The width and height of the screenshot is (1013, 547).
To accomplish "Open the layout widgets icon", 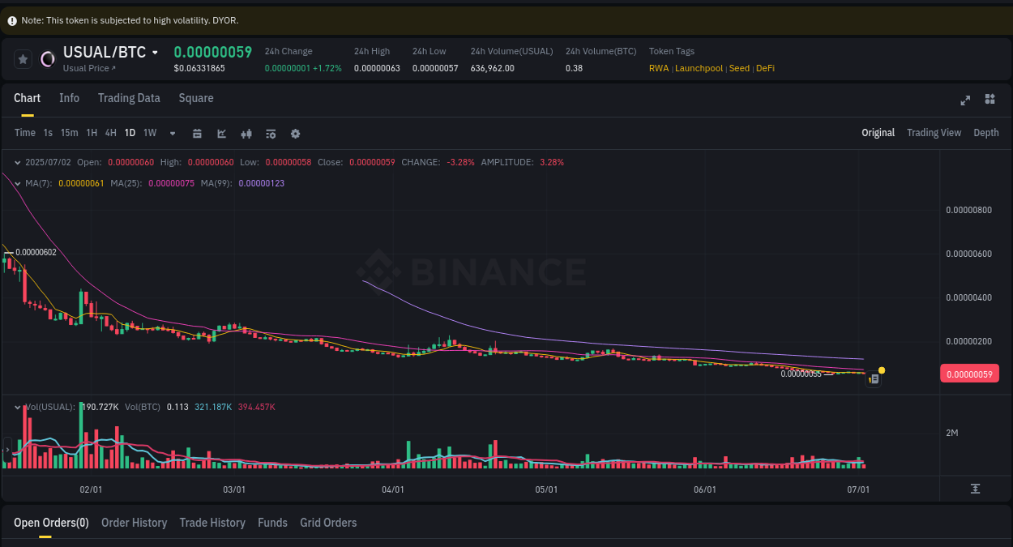I will coord(989,100).
